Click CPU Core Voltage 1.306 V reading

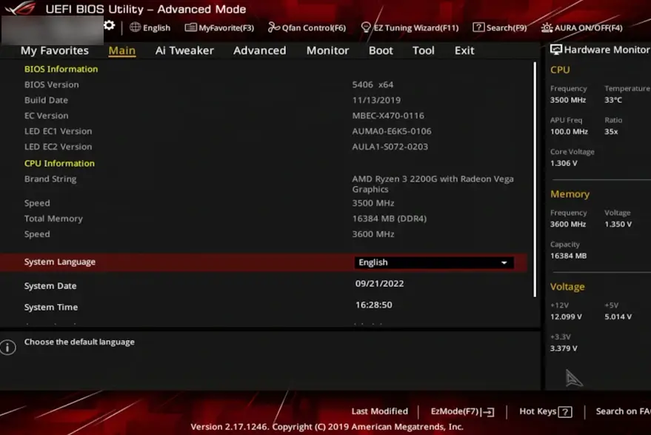pyautogui.click(x=564, y=163)
